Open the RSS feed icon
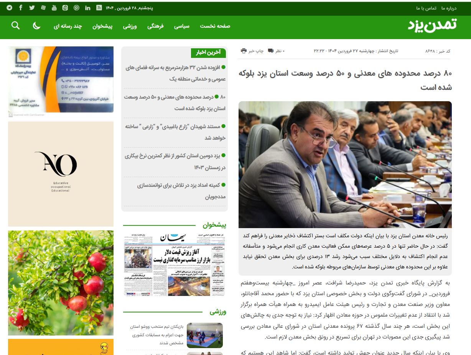The image size is (471, 355). click(99, 8)
